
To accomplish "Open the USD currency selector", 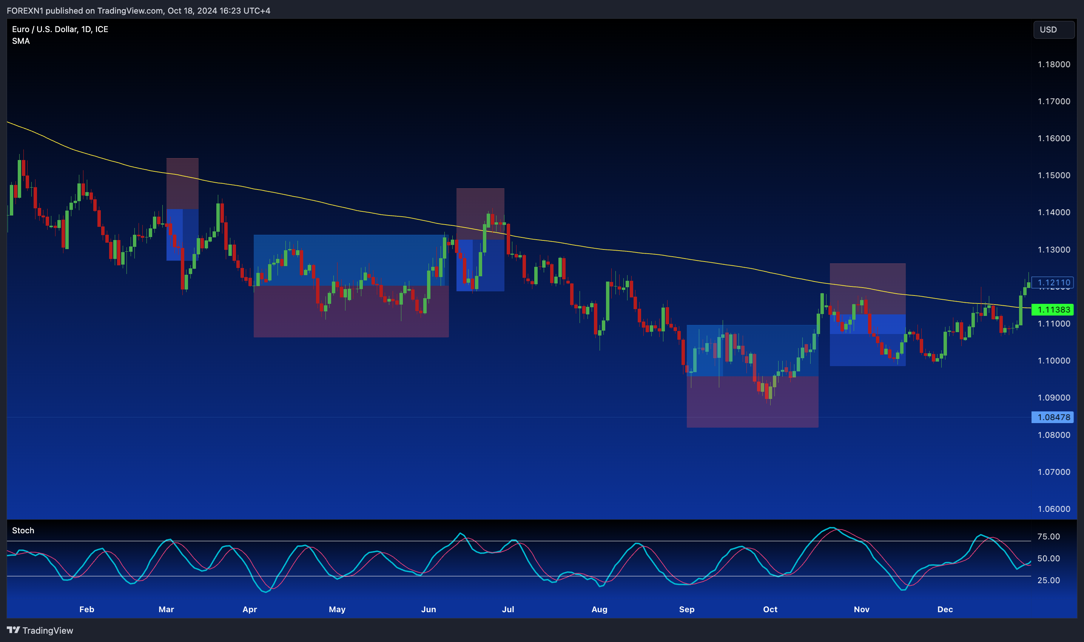I will pos(1054,29).
